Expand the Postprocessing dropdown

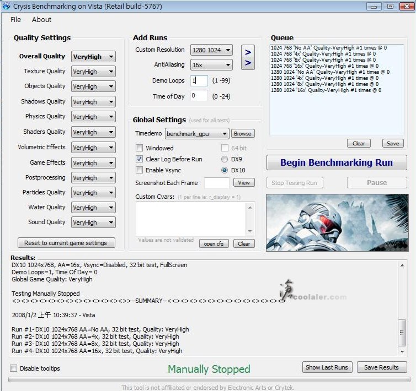pos(93,177)
